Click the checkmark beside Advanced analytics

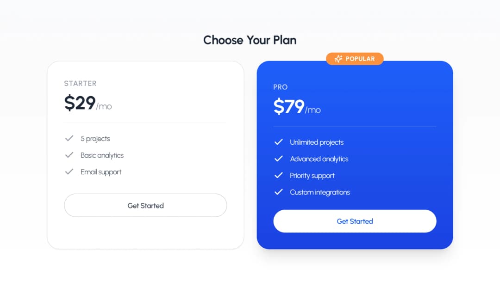coord(279,159)
